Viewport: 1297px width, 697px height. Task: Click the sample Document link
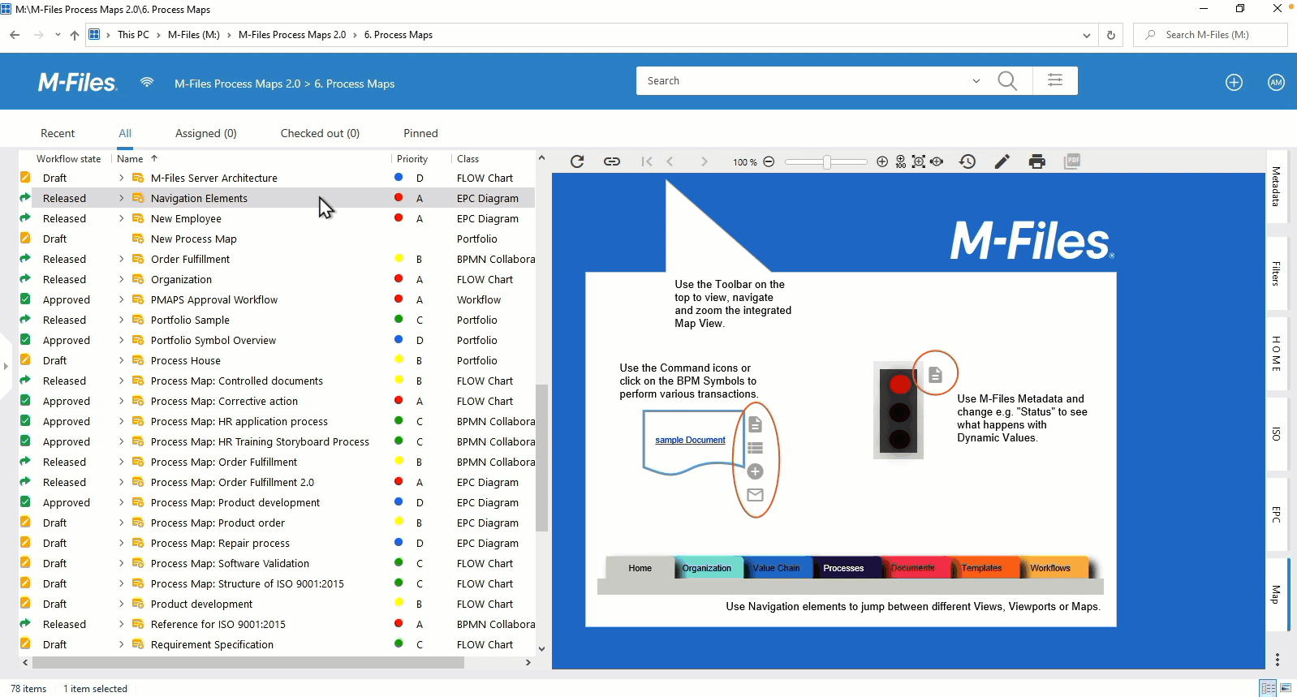click(x=690, y=440)
